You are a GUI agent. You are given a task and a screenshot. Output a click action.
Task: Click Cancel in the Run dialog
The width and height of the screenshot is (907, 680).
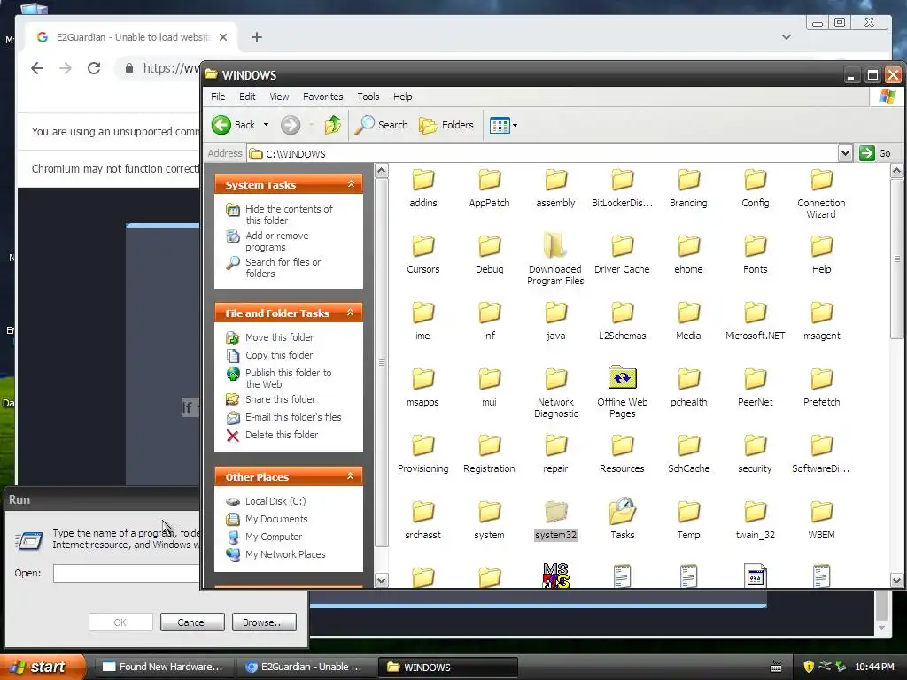[x=192, y=622]
